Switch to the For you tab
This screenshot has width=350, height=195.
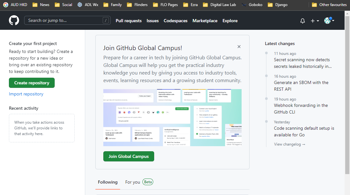pyautogui.click(x=133, y=182)
